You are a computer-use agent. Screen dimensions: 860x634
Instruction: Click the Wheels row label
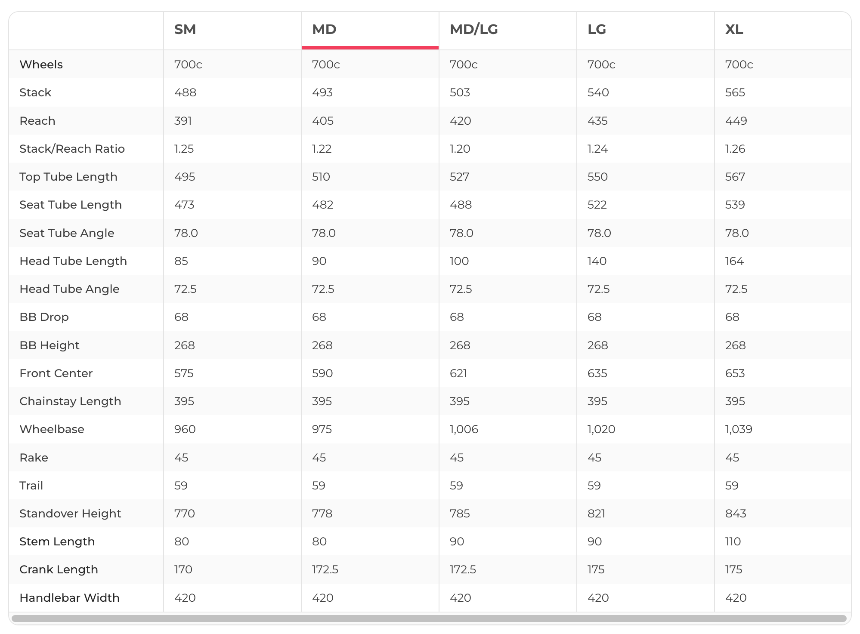pos(41,65)
